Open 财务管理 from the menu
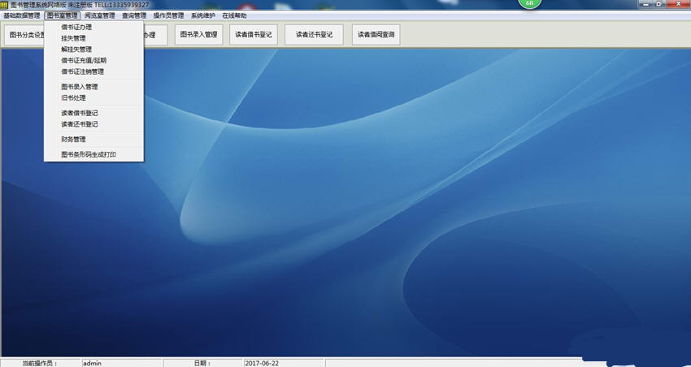The width and height of the screenshot is (691, 367). (x=93, y=139)
